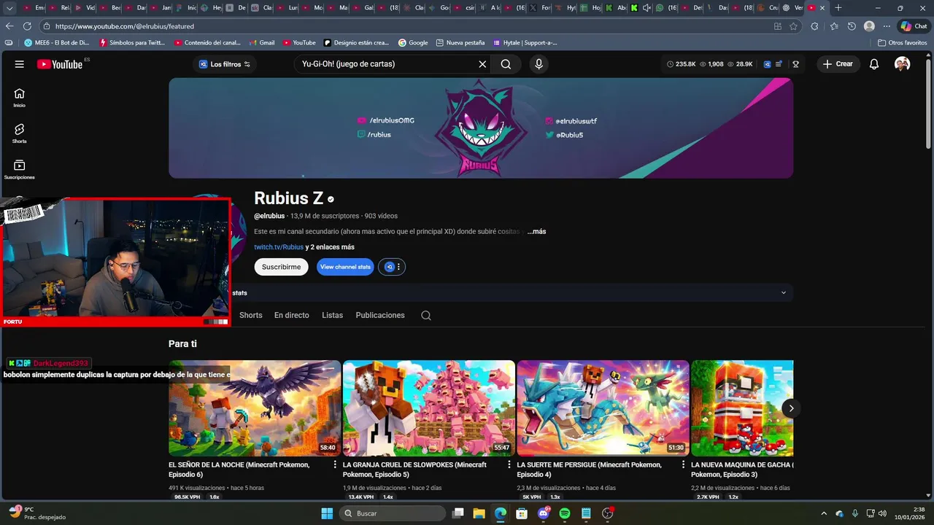Open the Hytale Support bookmark
The height and width of the screenshot is (525, 934).
pyautogui.click(x=525, y=43)
